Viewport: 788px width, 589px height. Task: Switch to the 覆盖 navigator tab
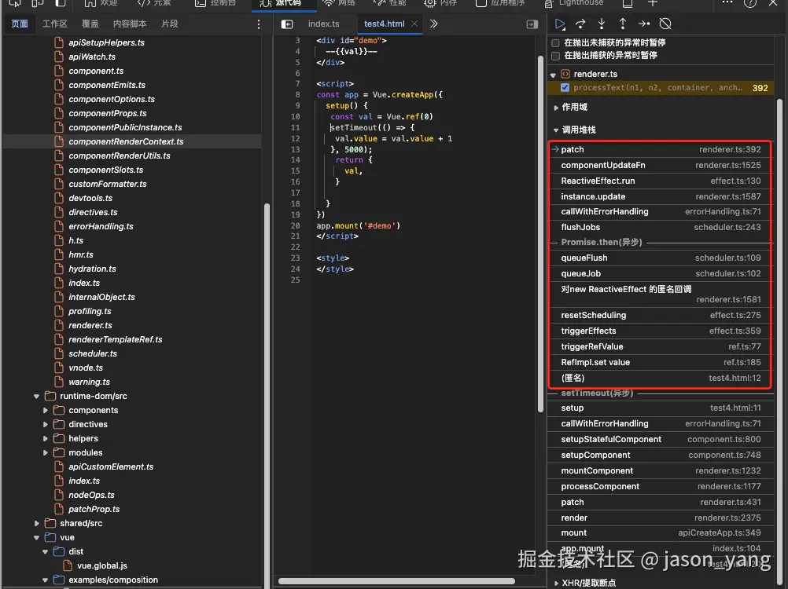[x=90, y=24]
